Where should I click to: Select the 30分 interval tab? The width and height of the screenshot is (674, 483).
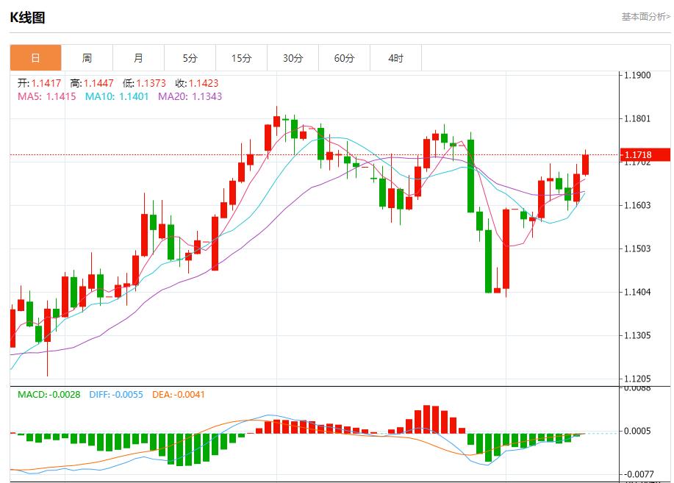pyautogui.click(x=292, y=57)
